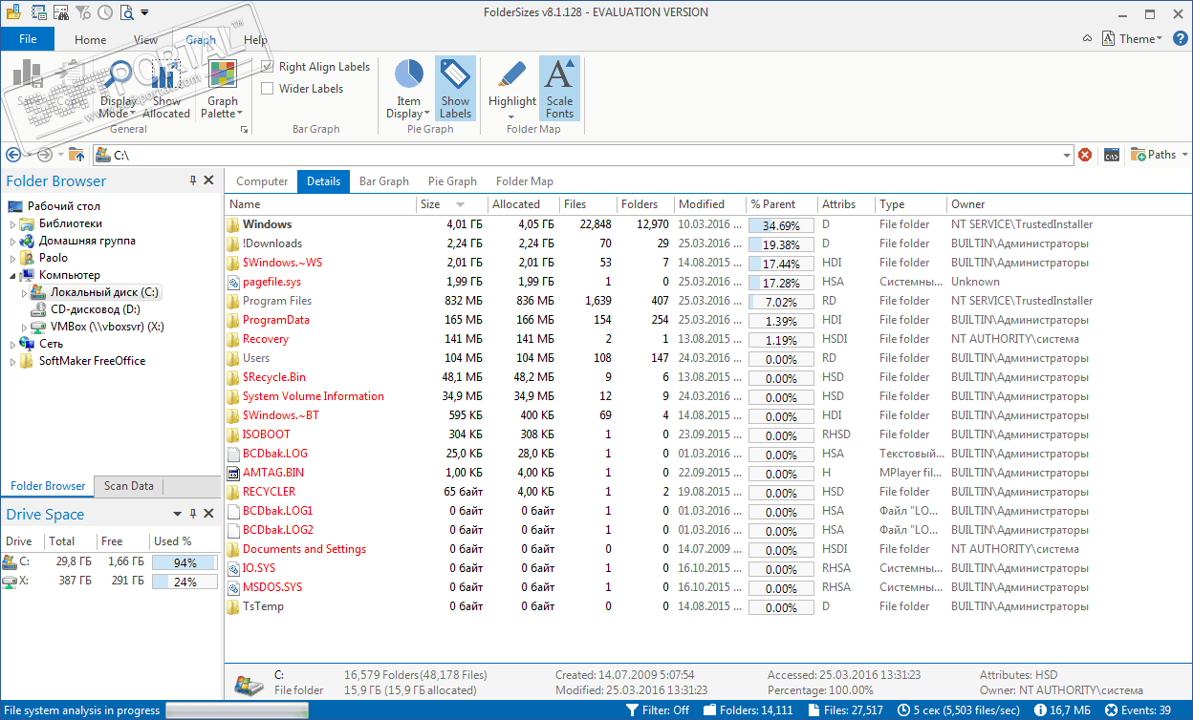Click the C: drive 94% usage bar
The image size is (1193, 720).
coord(184,562)
